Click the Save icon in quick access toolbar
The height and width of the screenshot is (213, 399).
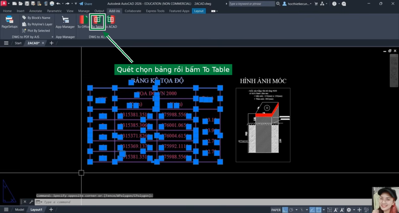27,4
